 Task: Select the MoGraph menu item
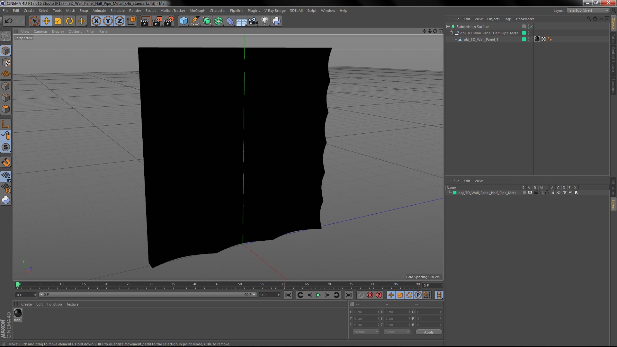click(x=198, y=10)
